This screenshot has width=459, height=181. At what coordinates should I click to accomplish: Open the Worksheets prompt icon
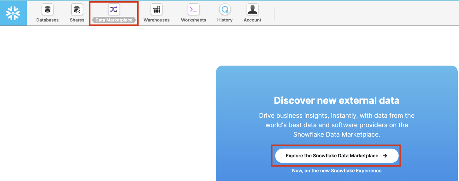(x=193, y=9)
